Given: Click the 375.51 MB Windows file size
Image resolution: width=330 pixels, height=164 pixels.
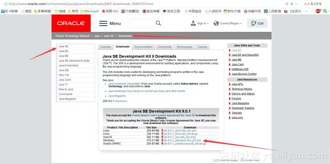Looking at the screenshot, I should coord(153,140).
